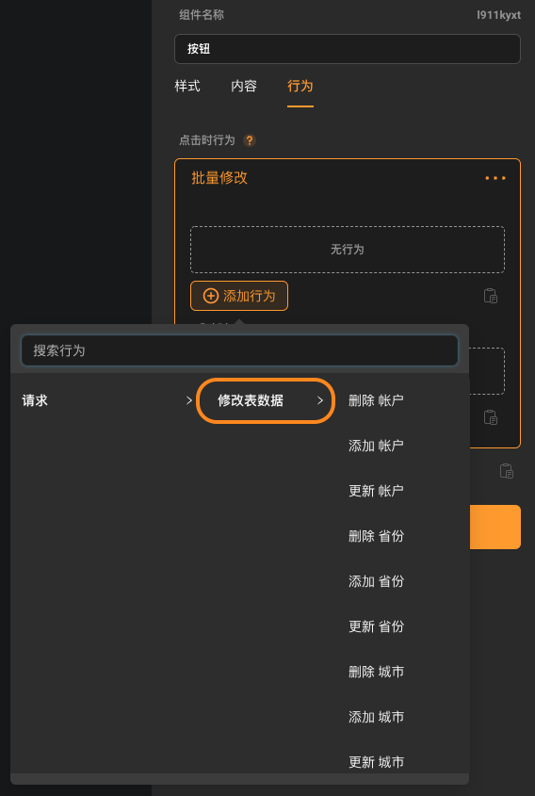Click the paste clipboard icon below the 批量修改 card
This screenshot has height=796, width=535.
[x=506, y=471]
